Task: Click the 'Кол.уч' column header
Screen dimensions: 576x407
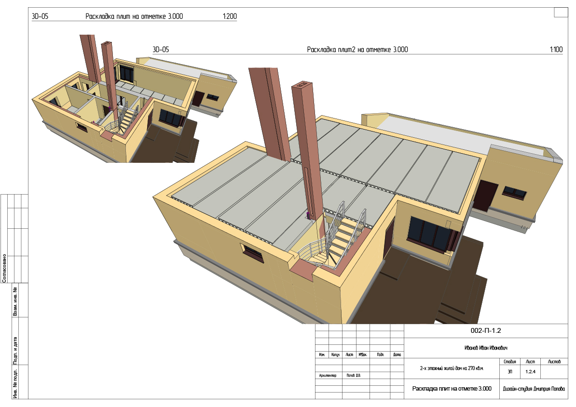Action: point(335,354)
